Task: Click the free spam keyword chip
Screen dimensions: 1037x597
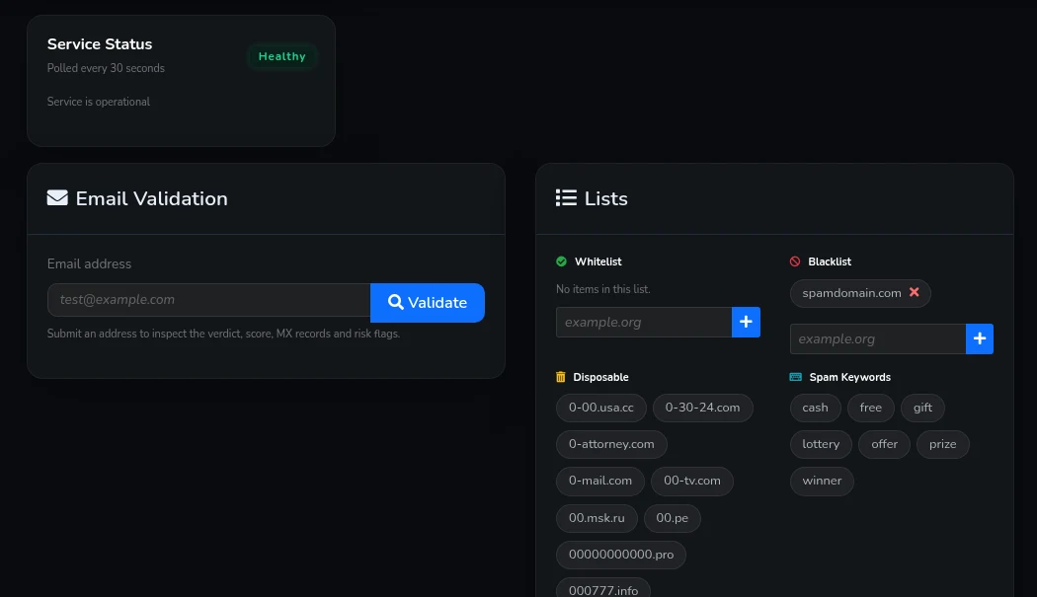Action: (871, 408)
